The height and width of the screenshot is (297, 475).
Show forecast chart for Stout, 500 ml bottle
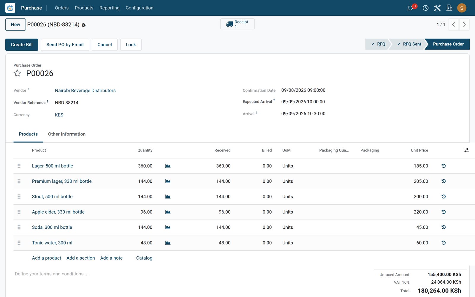pyautogui.click(x=168, y=197)
